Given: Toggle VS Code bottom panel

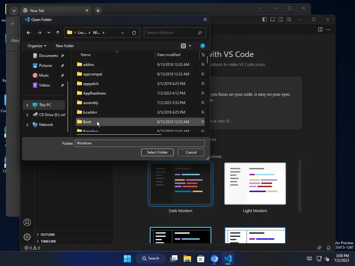Looking at the screenshot, I should pos(273,19).
